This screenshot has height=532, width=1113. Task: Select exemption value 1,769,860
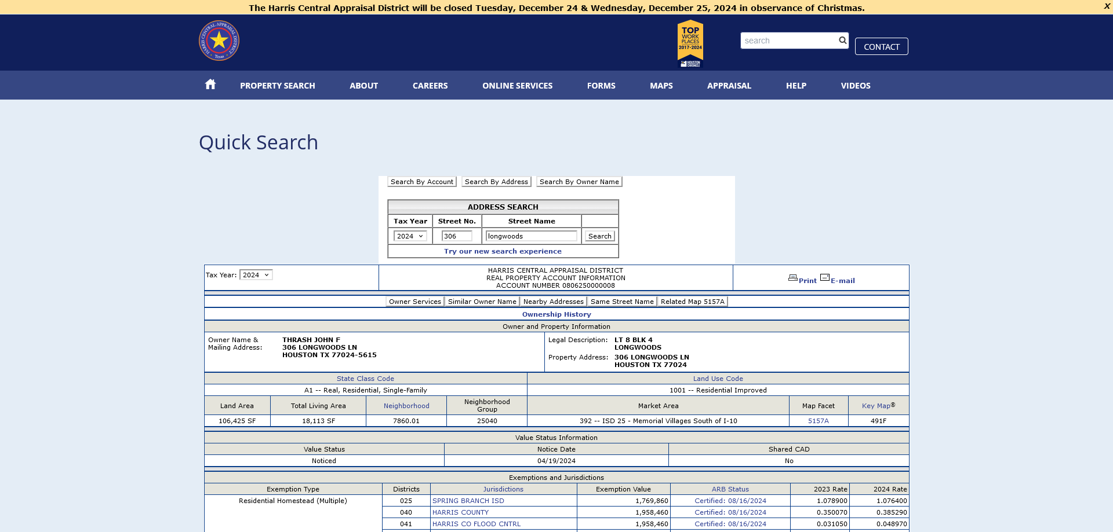[652, 501]
